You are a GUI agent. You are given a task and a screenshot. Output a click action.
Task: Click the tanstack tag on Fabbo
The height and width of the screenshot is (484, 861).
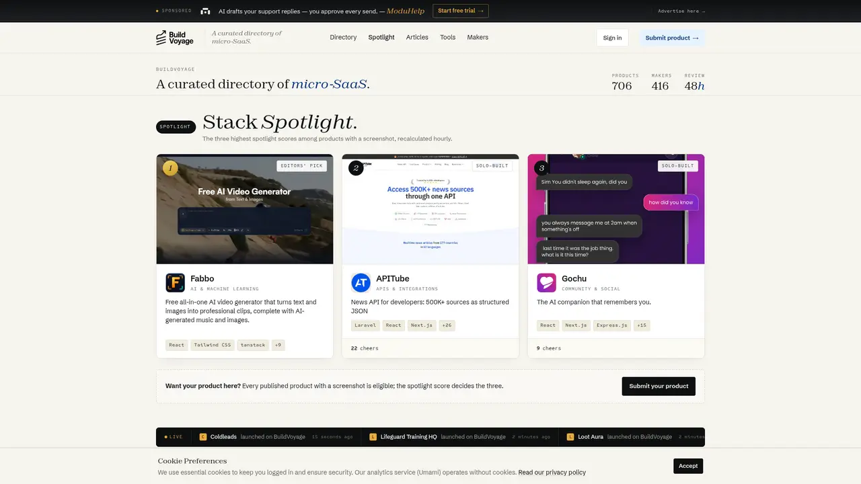(x=253, y=345)
